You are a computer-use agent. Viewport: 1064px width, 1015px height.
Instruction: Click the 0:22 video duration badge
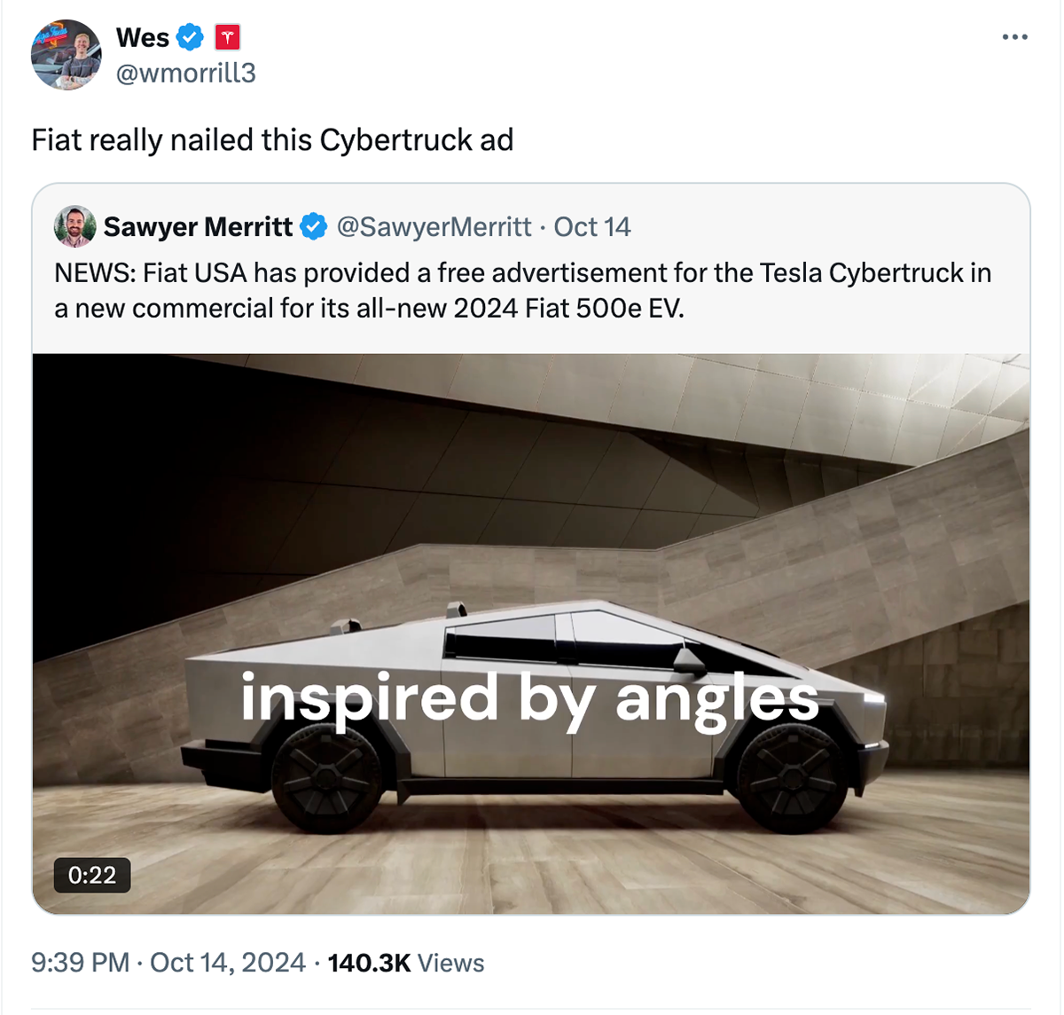pyautogui.click(x=92, y=875)
